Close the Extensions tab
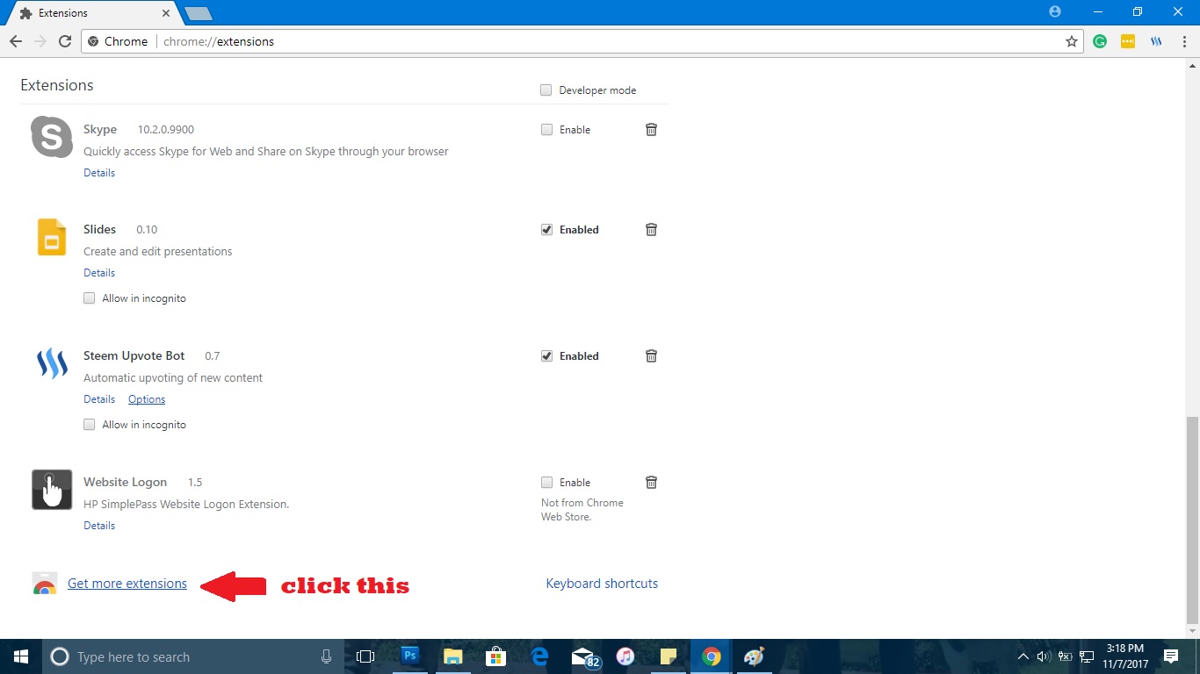Screen dimensions: 1200x674 pos(166,13)
